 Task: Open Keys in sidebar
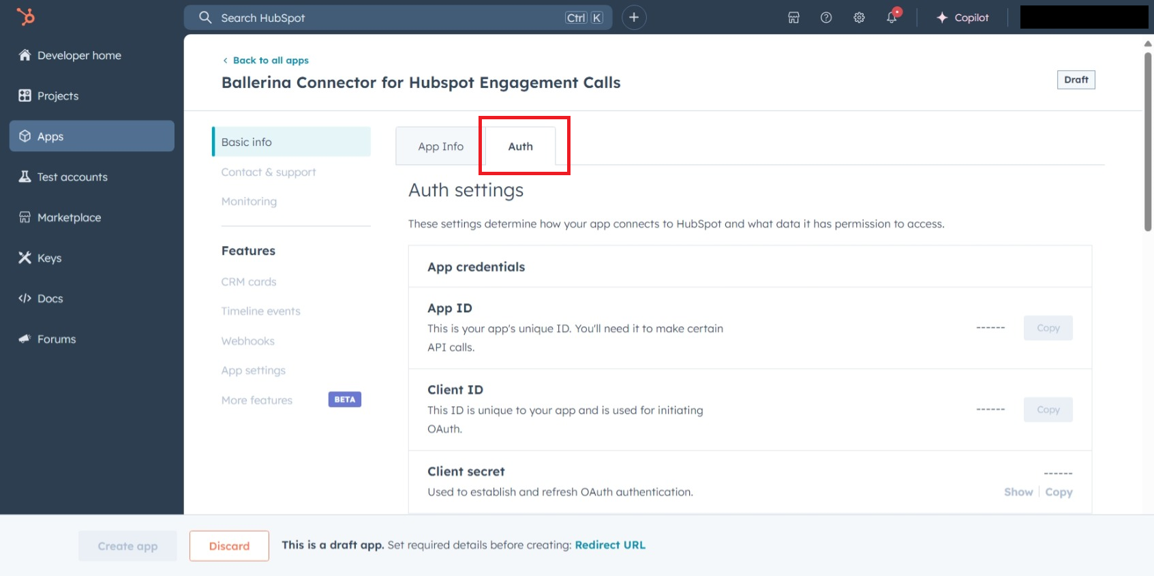pos(92,258)
